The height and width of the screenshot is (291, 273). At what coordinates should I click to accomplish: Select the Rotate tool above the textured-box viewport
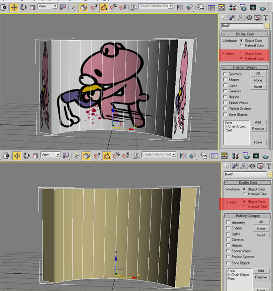point(23,7)
